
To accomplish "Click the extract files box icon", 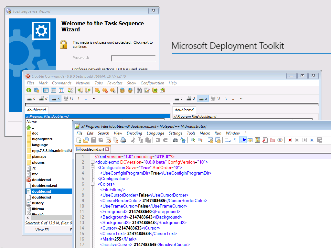I will coord(130,91).
